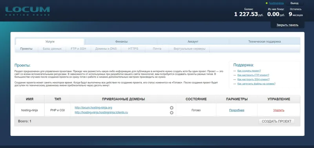Open help link Как загрузить файлы на сервер?
The width and height of the screenshot is (314, 148).
coord(256,84)
